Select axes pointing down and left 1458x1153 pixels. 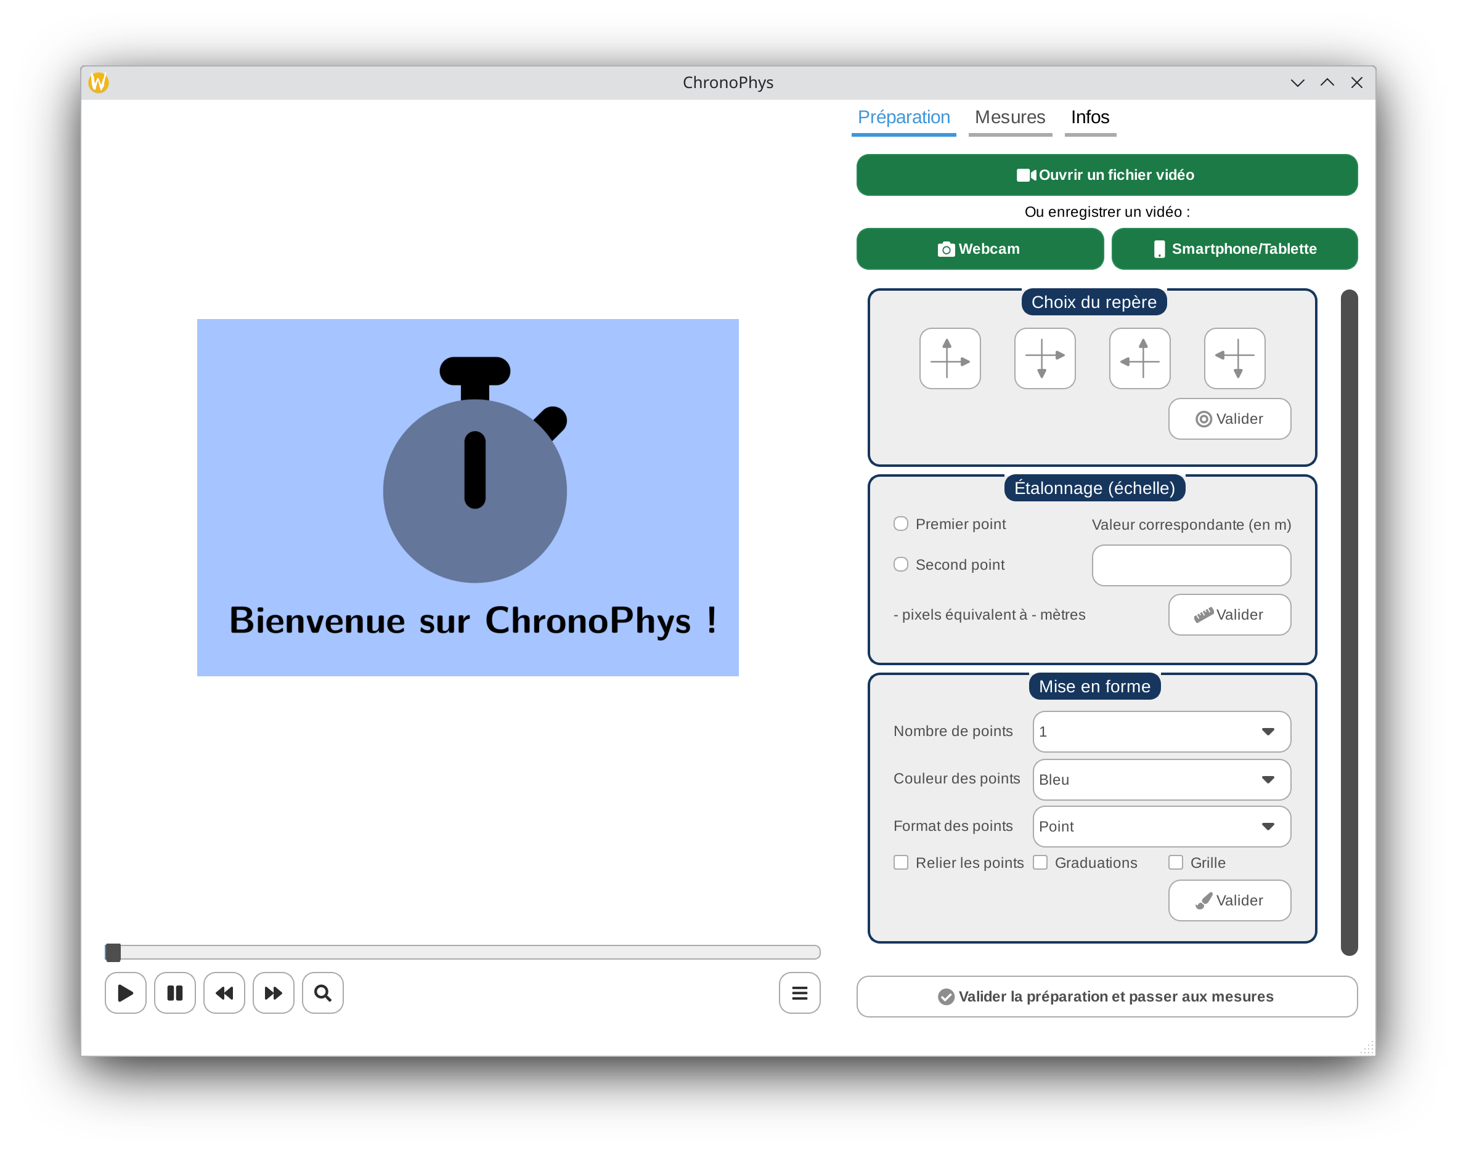(x=1234, y=358)
